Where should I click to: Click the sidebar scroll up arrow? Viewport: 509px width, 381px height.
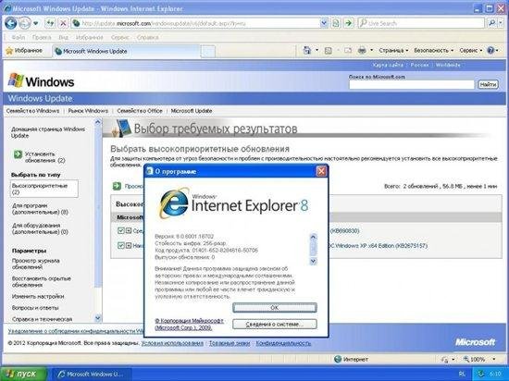(x=98, y=122)
